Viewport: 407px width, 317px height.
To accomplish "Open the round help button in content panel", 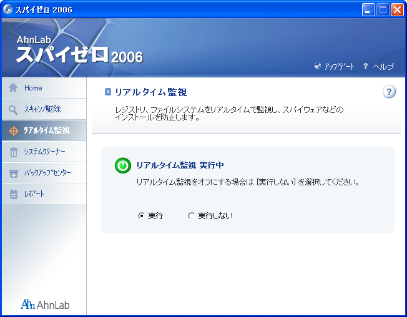I will click(389, 92).
